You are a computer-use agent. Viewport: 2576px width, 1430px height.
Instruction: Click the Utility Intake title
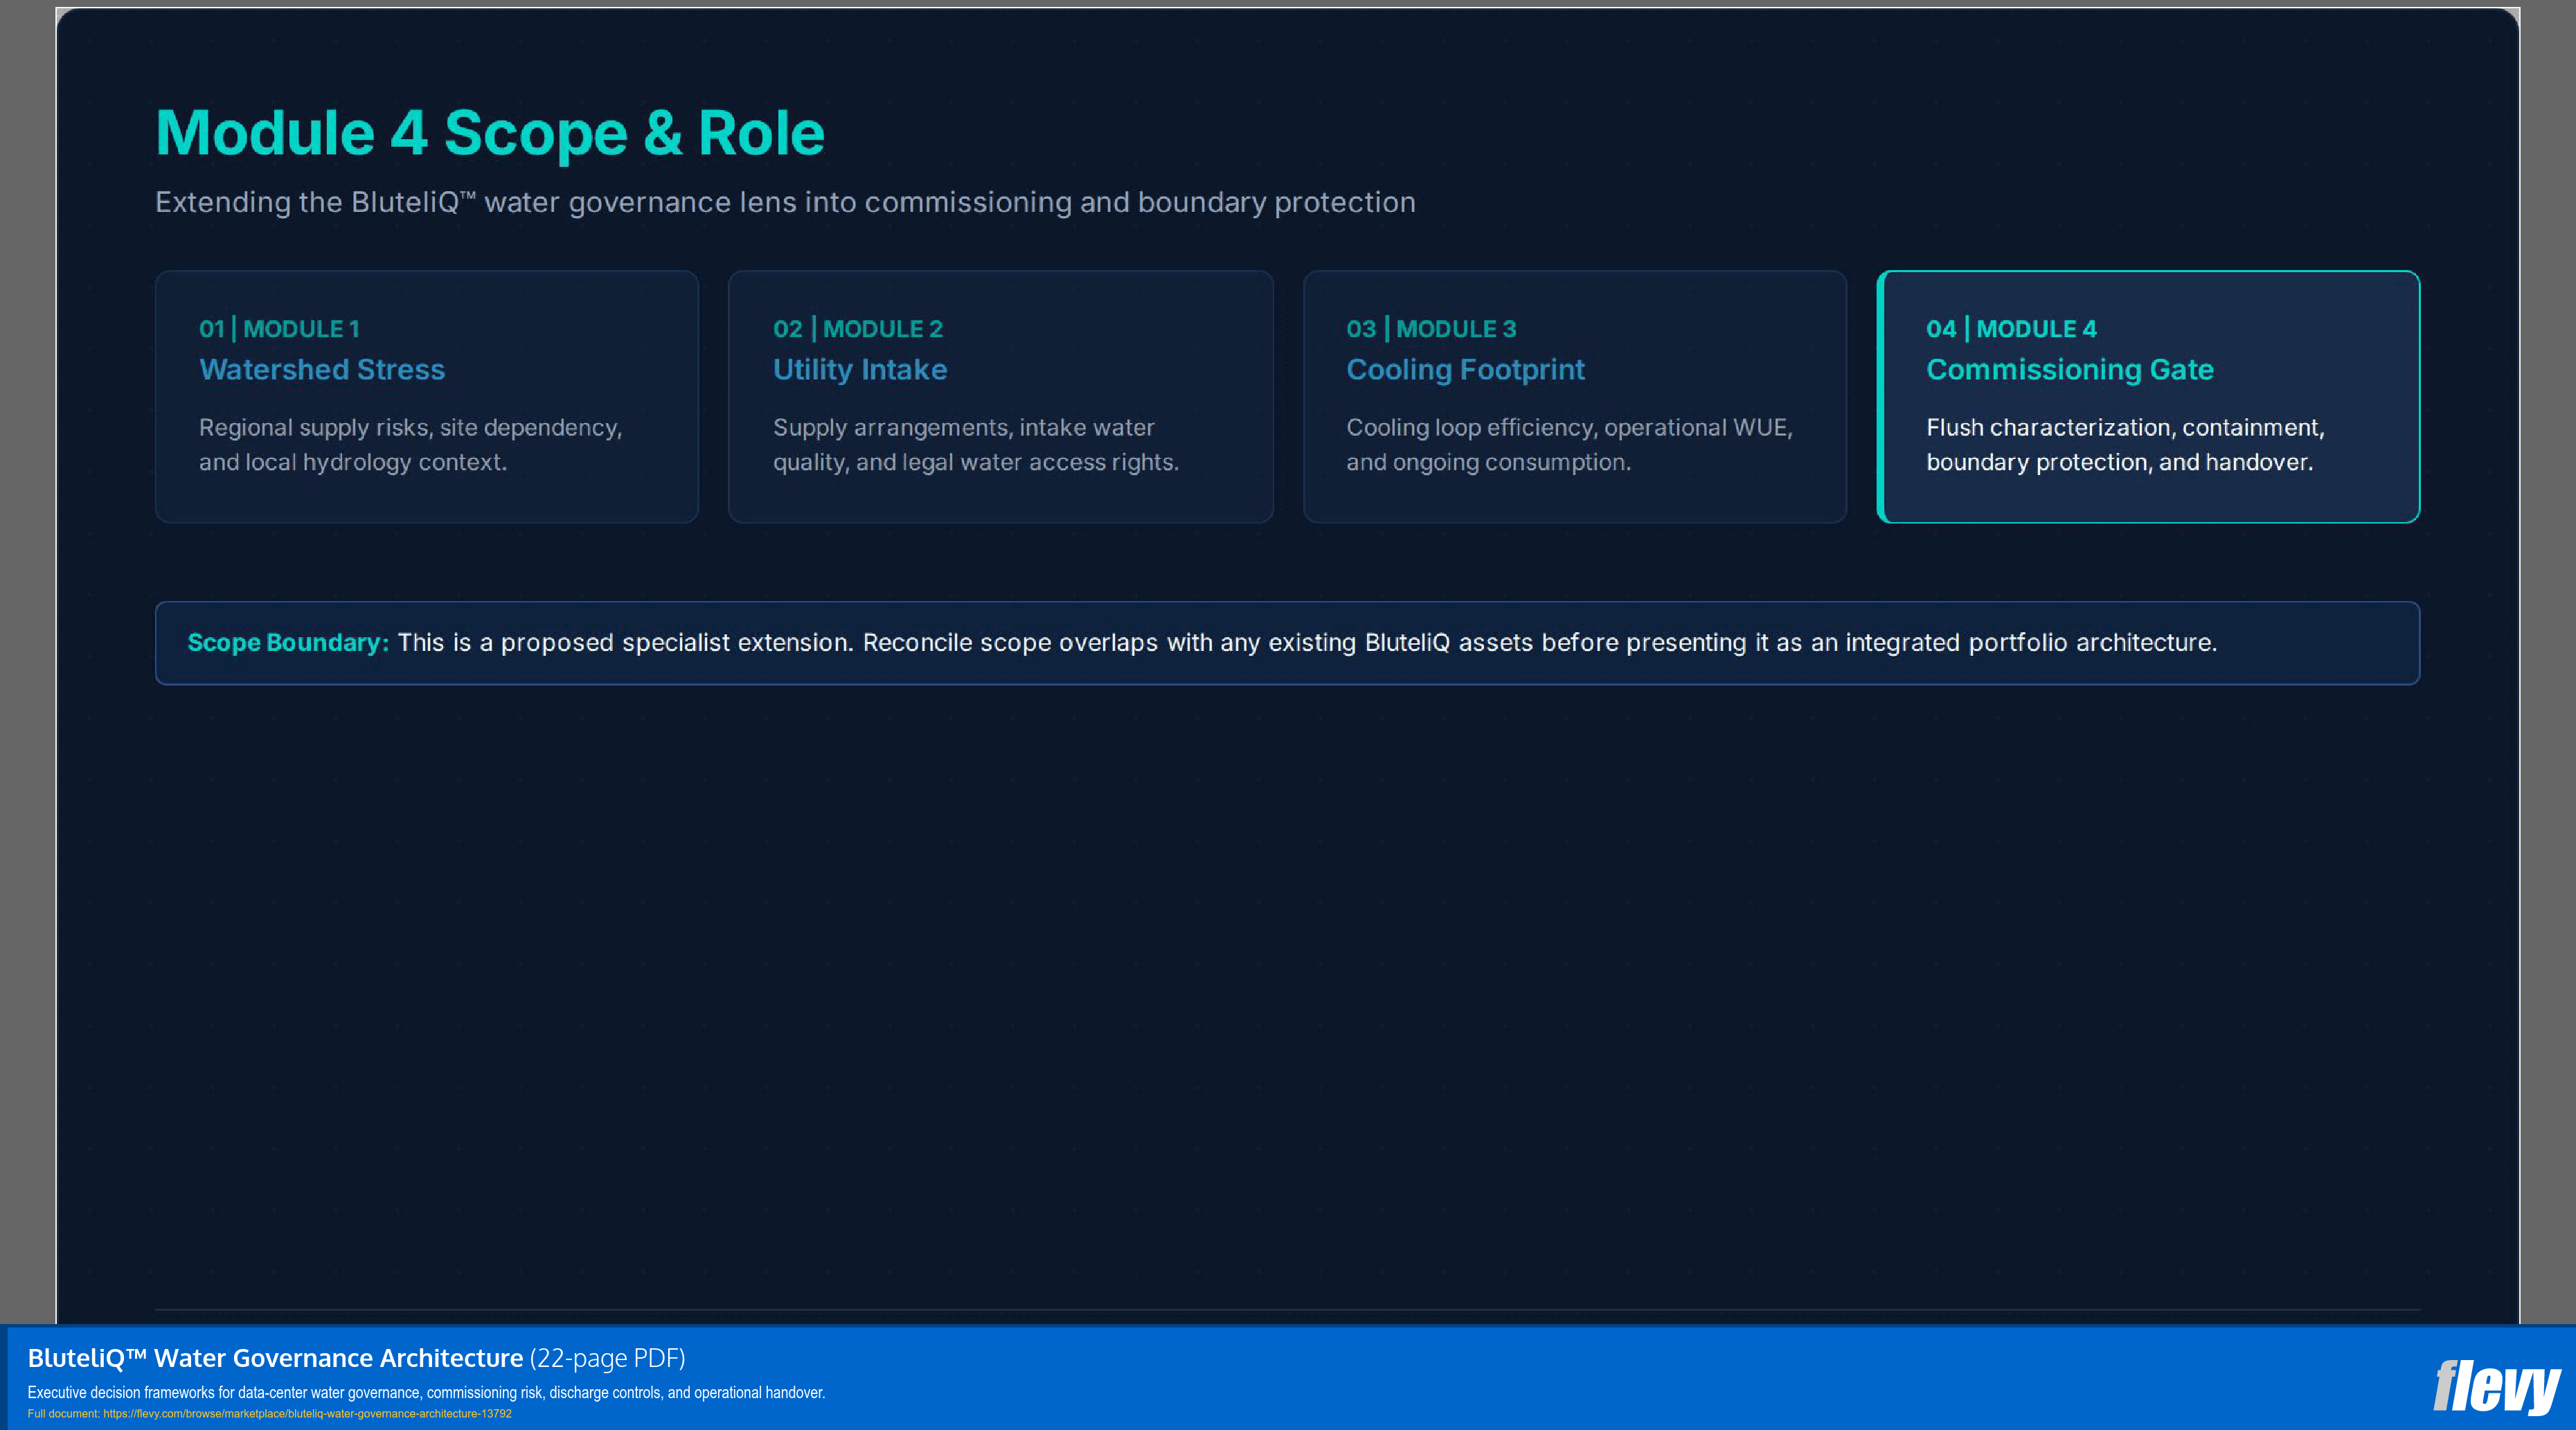[860, 369]
